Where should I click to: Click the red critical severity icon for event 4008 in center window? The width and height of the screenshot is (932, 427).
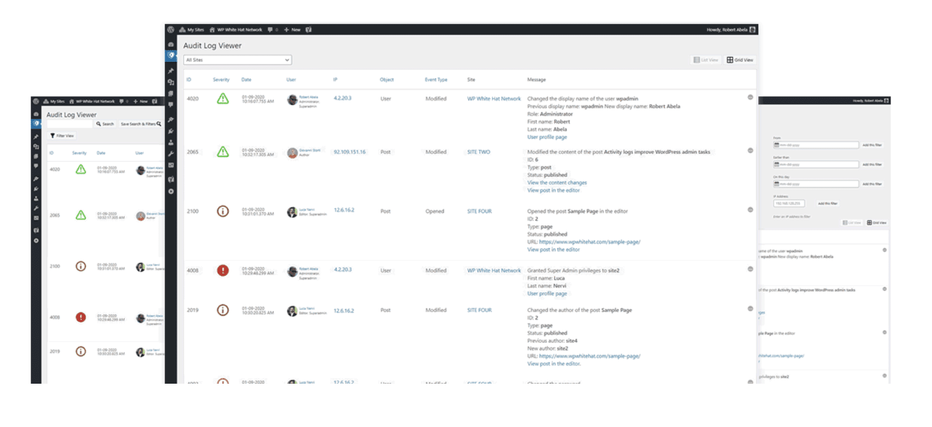coord(223,271)
